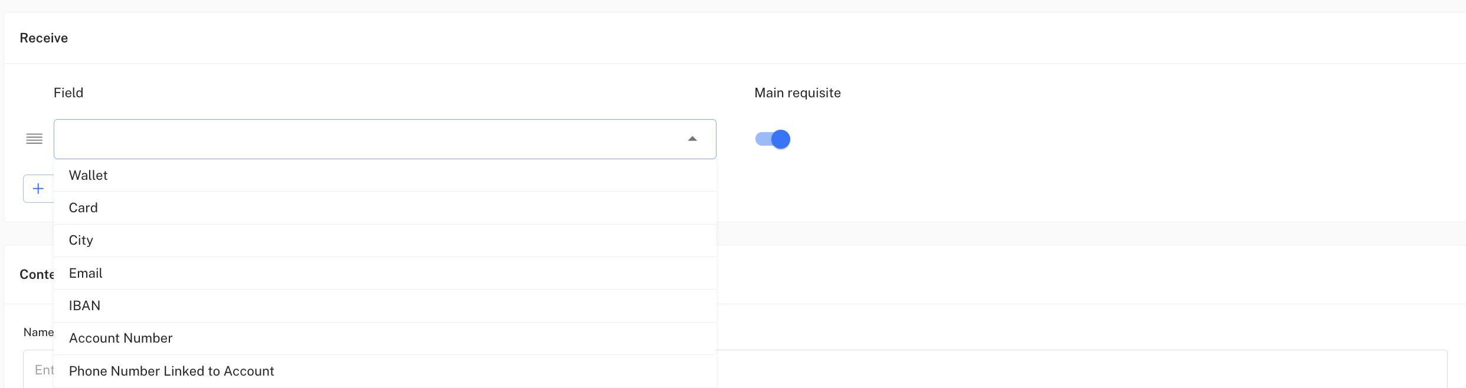Choose IBAN from the options
Image resolution: width=1466 pixels, height=388 pixels.
click(x=84, y=306)
